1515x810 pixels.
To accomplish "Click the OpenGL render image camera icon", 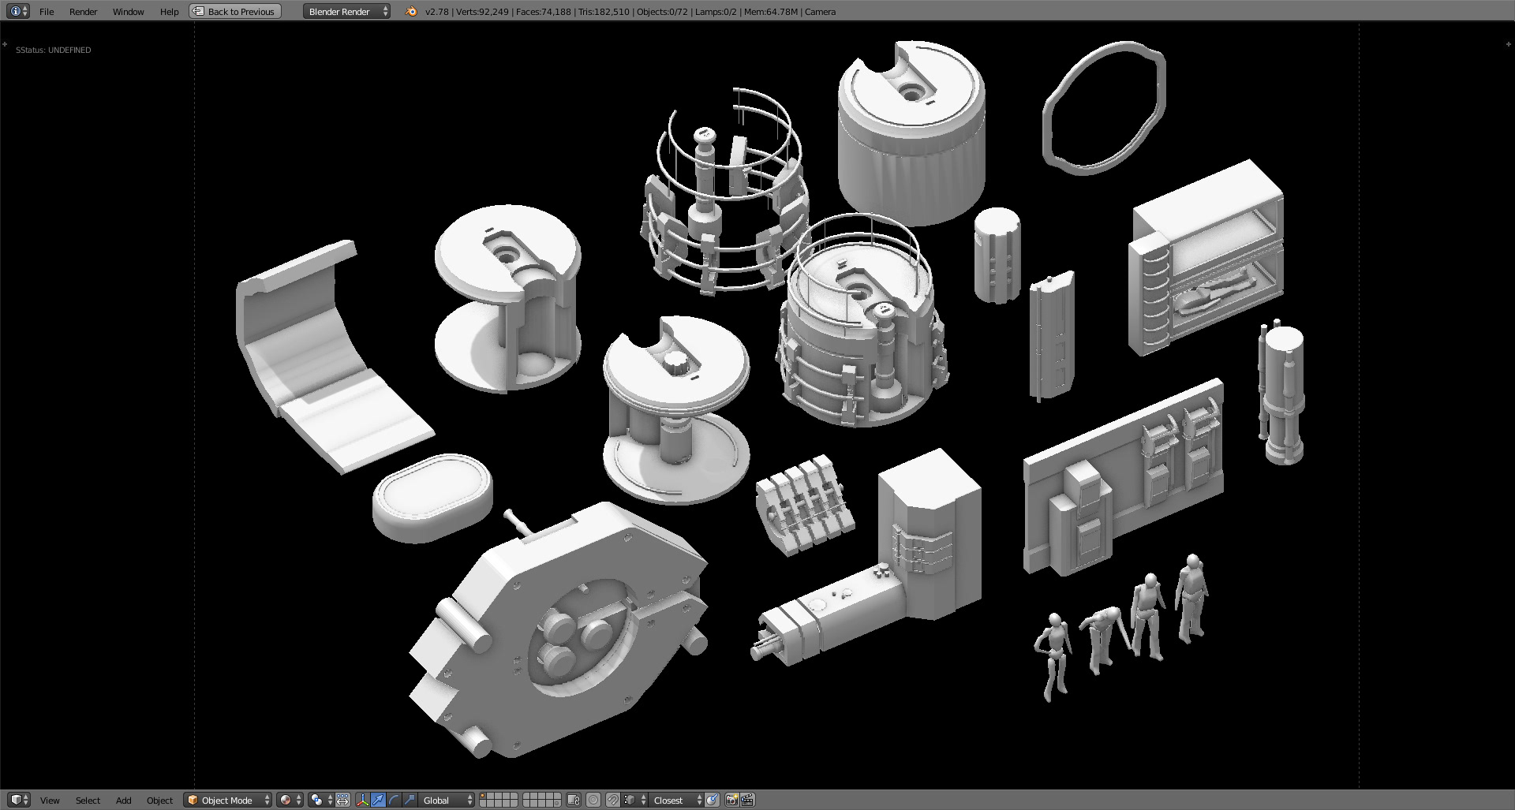I will pos(731,800).
